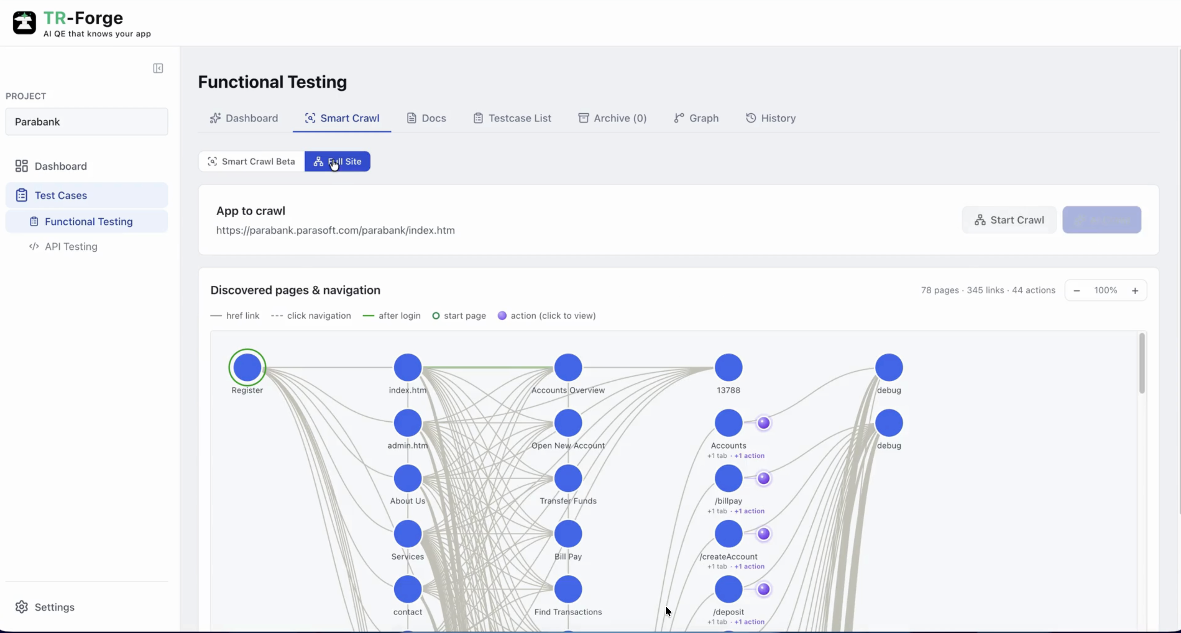
Task: Click '+1 action' under /createAccount node
Action: [x=750, y=566]
